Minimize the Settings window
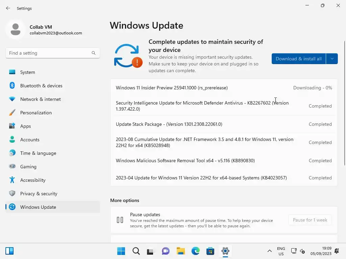Screen dimensions: 346x259 (x=307, y=5)
